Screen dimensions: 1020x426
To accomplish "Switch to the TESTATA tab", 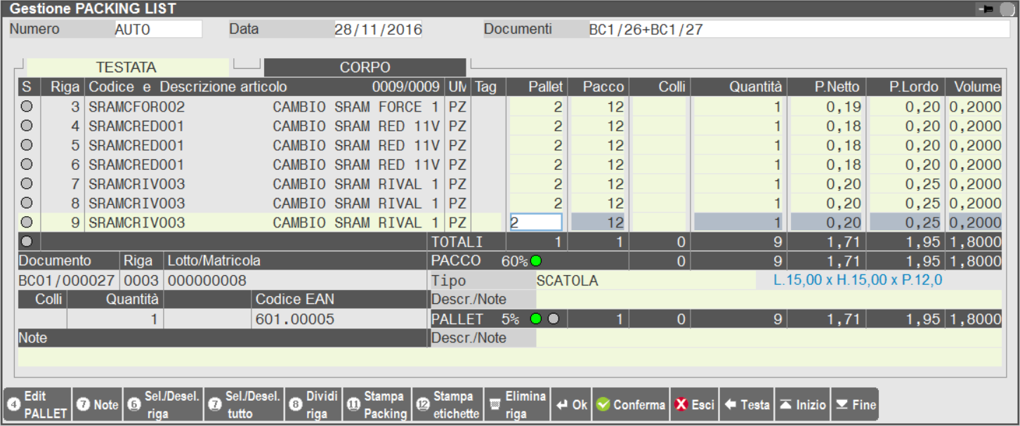I will point(126,67).
